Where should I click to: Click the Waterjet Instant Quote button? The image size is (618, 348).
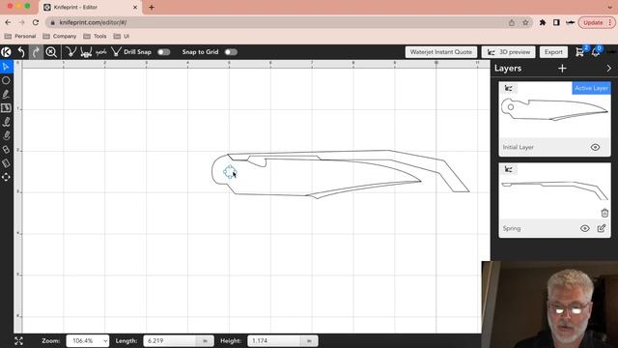coord(441,52)
